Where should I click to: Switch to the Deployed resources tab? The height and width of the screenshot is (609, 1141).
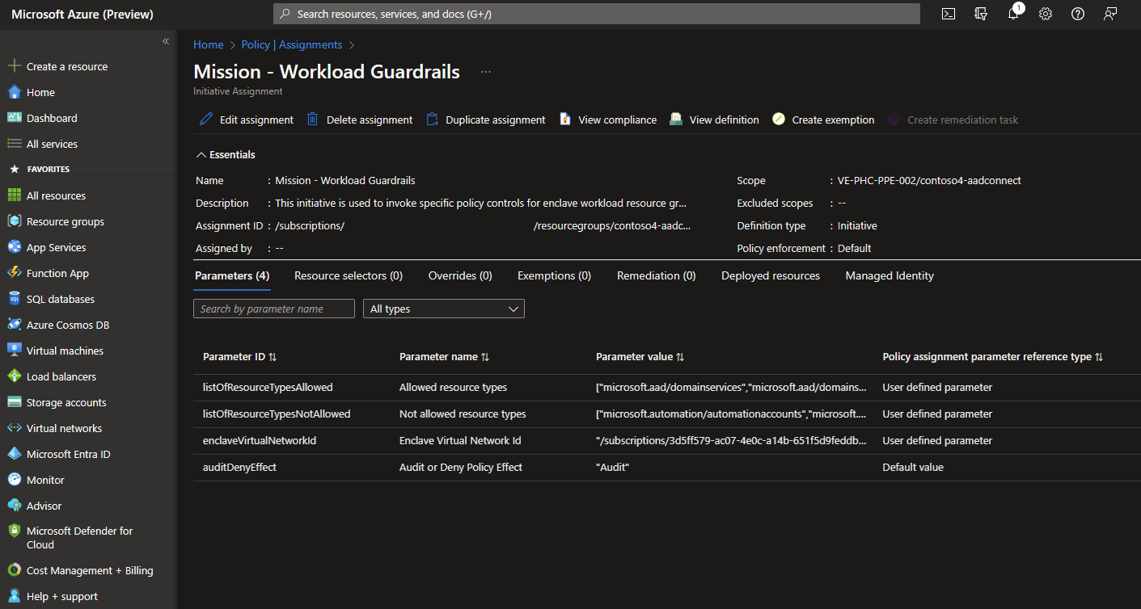pyautogui.click(x=771, y=276)
